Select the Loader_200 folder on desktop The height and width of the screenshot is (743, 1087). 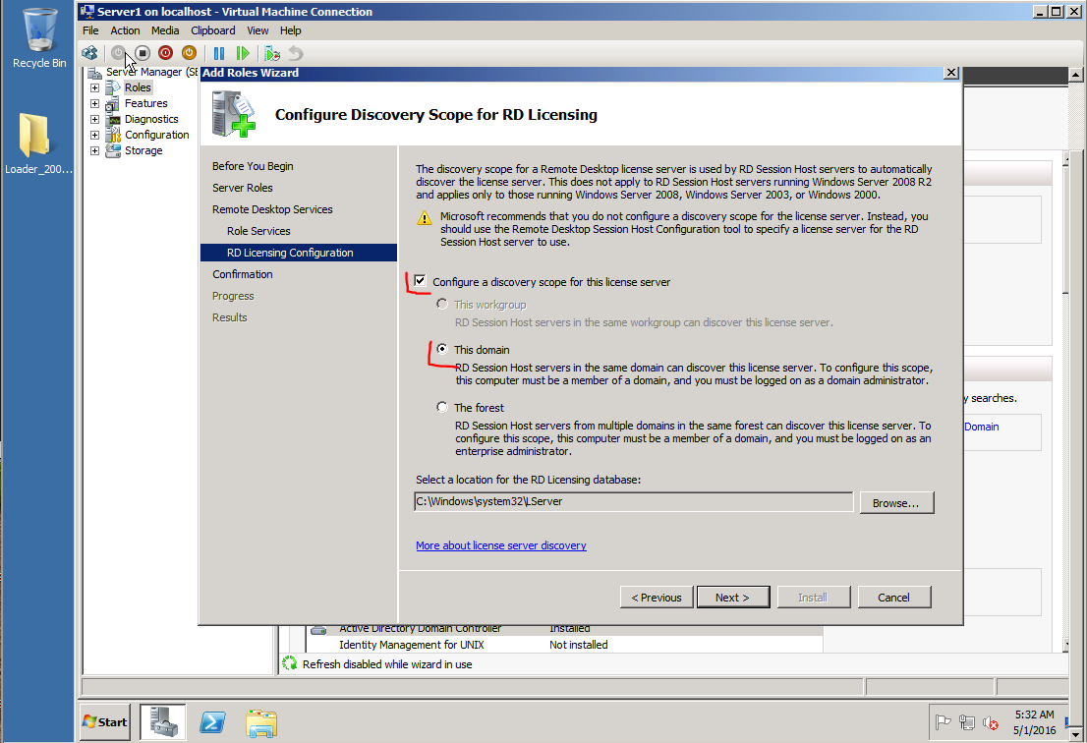point(38,143)
